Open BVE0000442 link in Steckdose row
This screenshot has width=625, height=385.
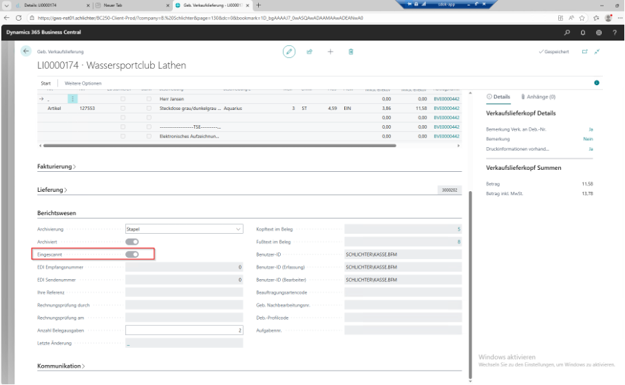click(x=447, y=109)
